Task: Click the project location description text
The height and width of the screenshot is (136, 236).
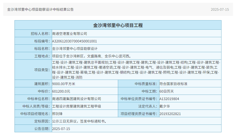Action: tap(91, 56)
